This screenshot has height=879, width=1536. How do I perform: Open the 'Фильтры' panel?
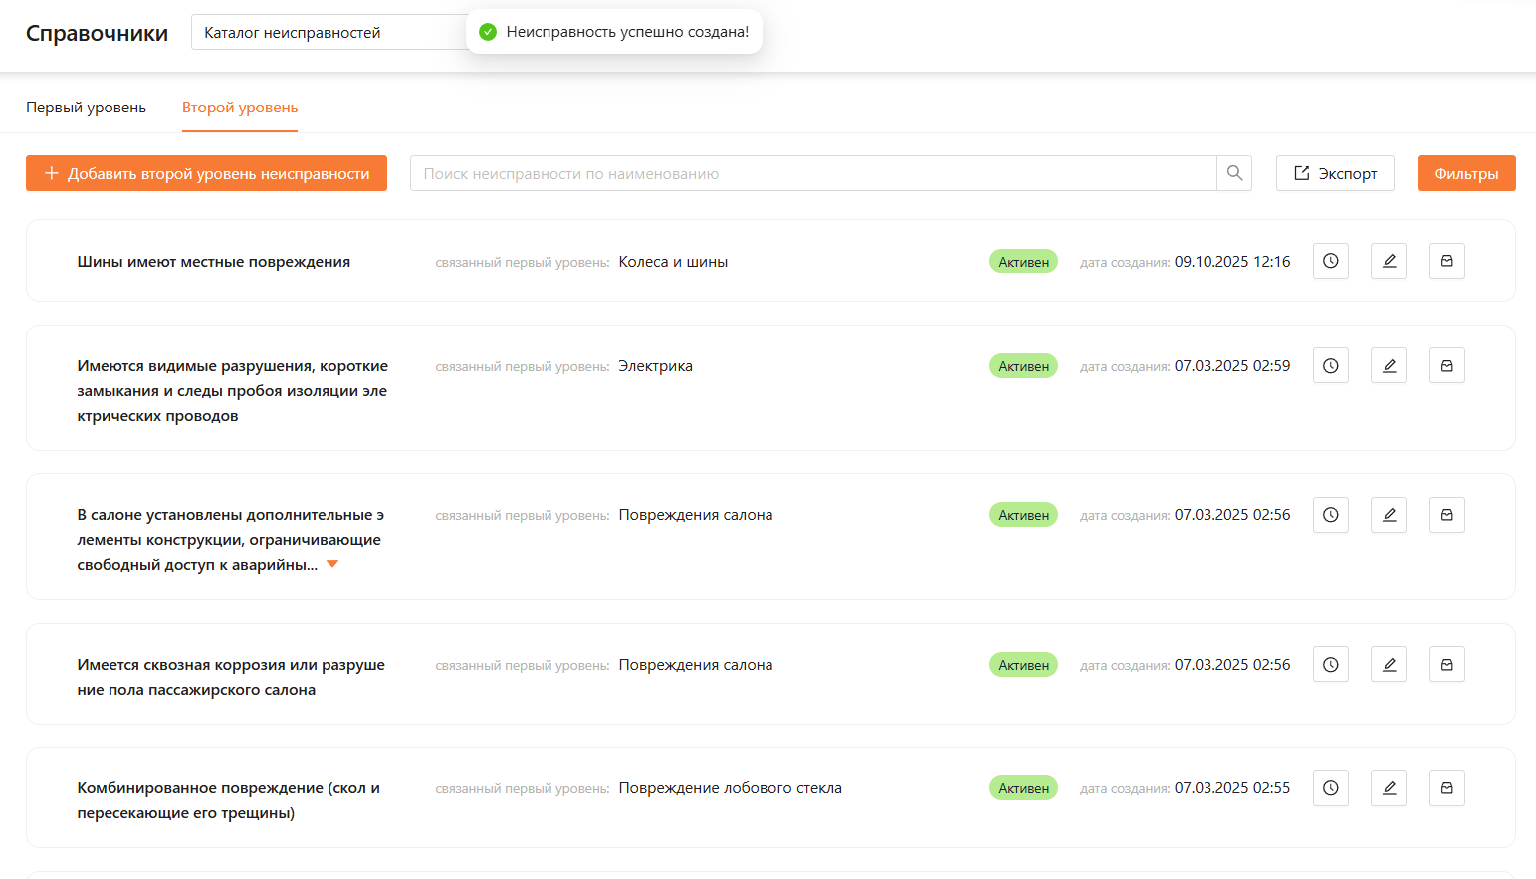tap(1465, 173)
